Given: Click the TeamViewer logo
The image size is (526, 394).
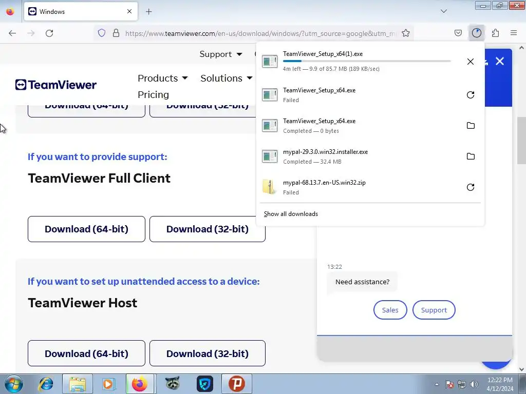Looking at the screenshot, I should pos(55,85).
